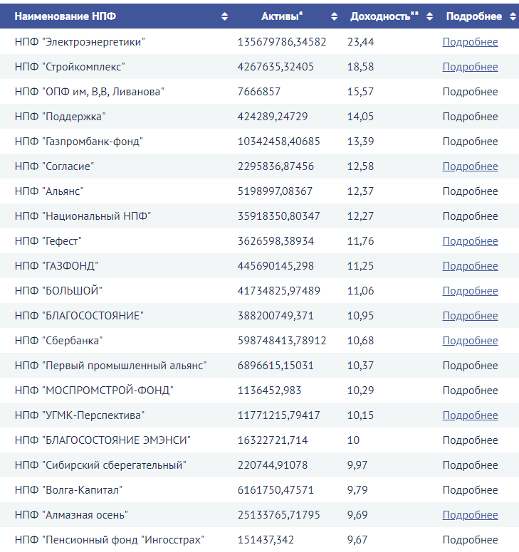Select the НПФ "ГАЗФОНД" name cell

(x=56, y=266)
